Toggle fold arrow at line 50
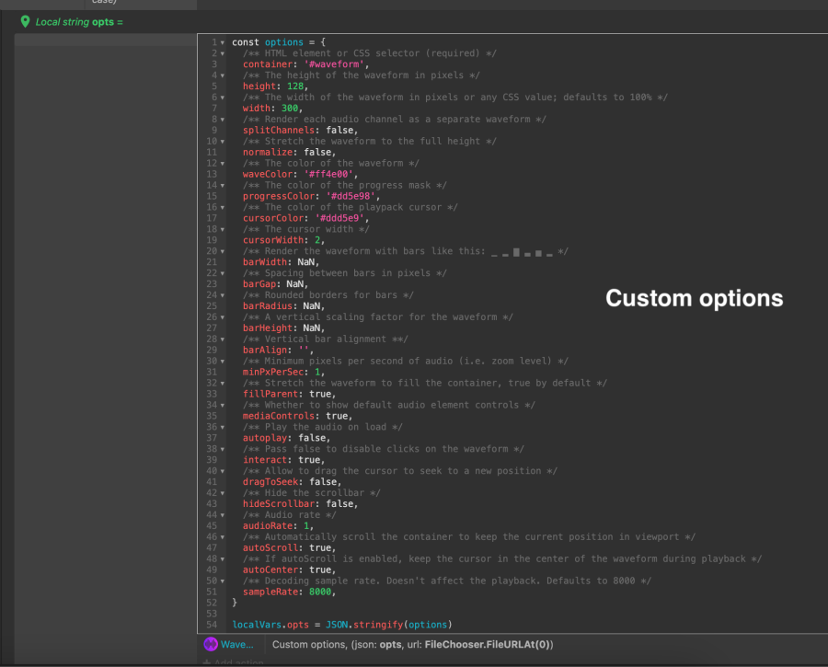Viewport: 828px width, 667px height. point(223,581)
